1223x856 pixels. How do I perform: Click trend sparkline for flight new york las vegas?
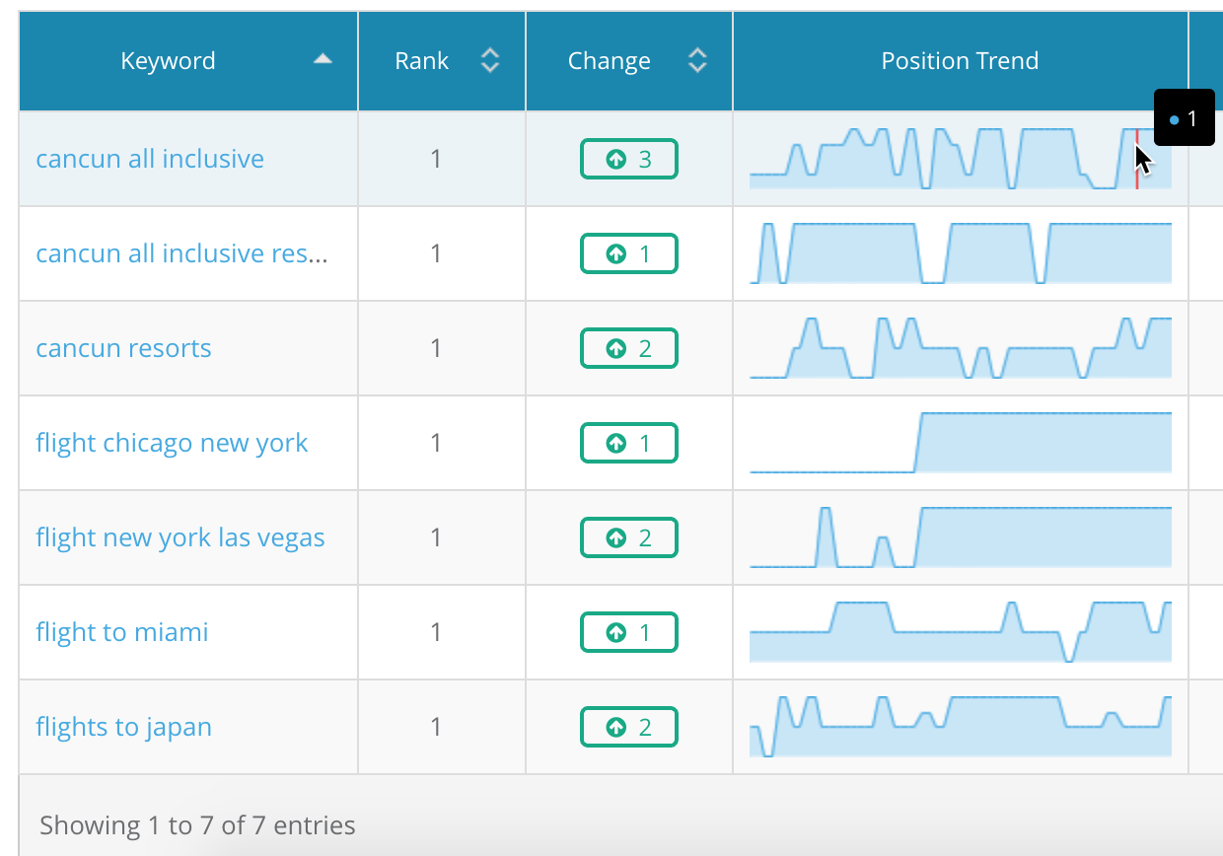coord(960,537)
